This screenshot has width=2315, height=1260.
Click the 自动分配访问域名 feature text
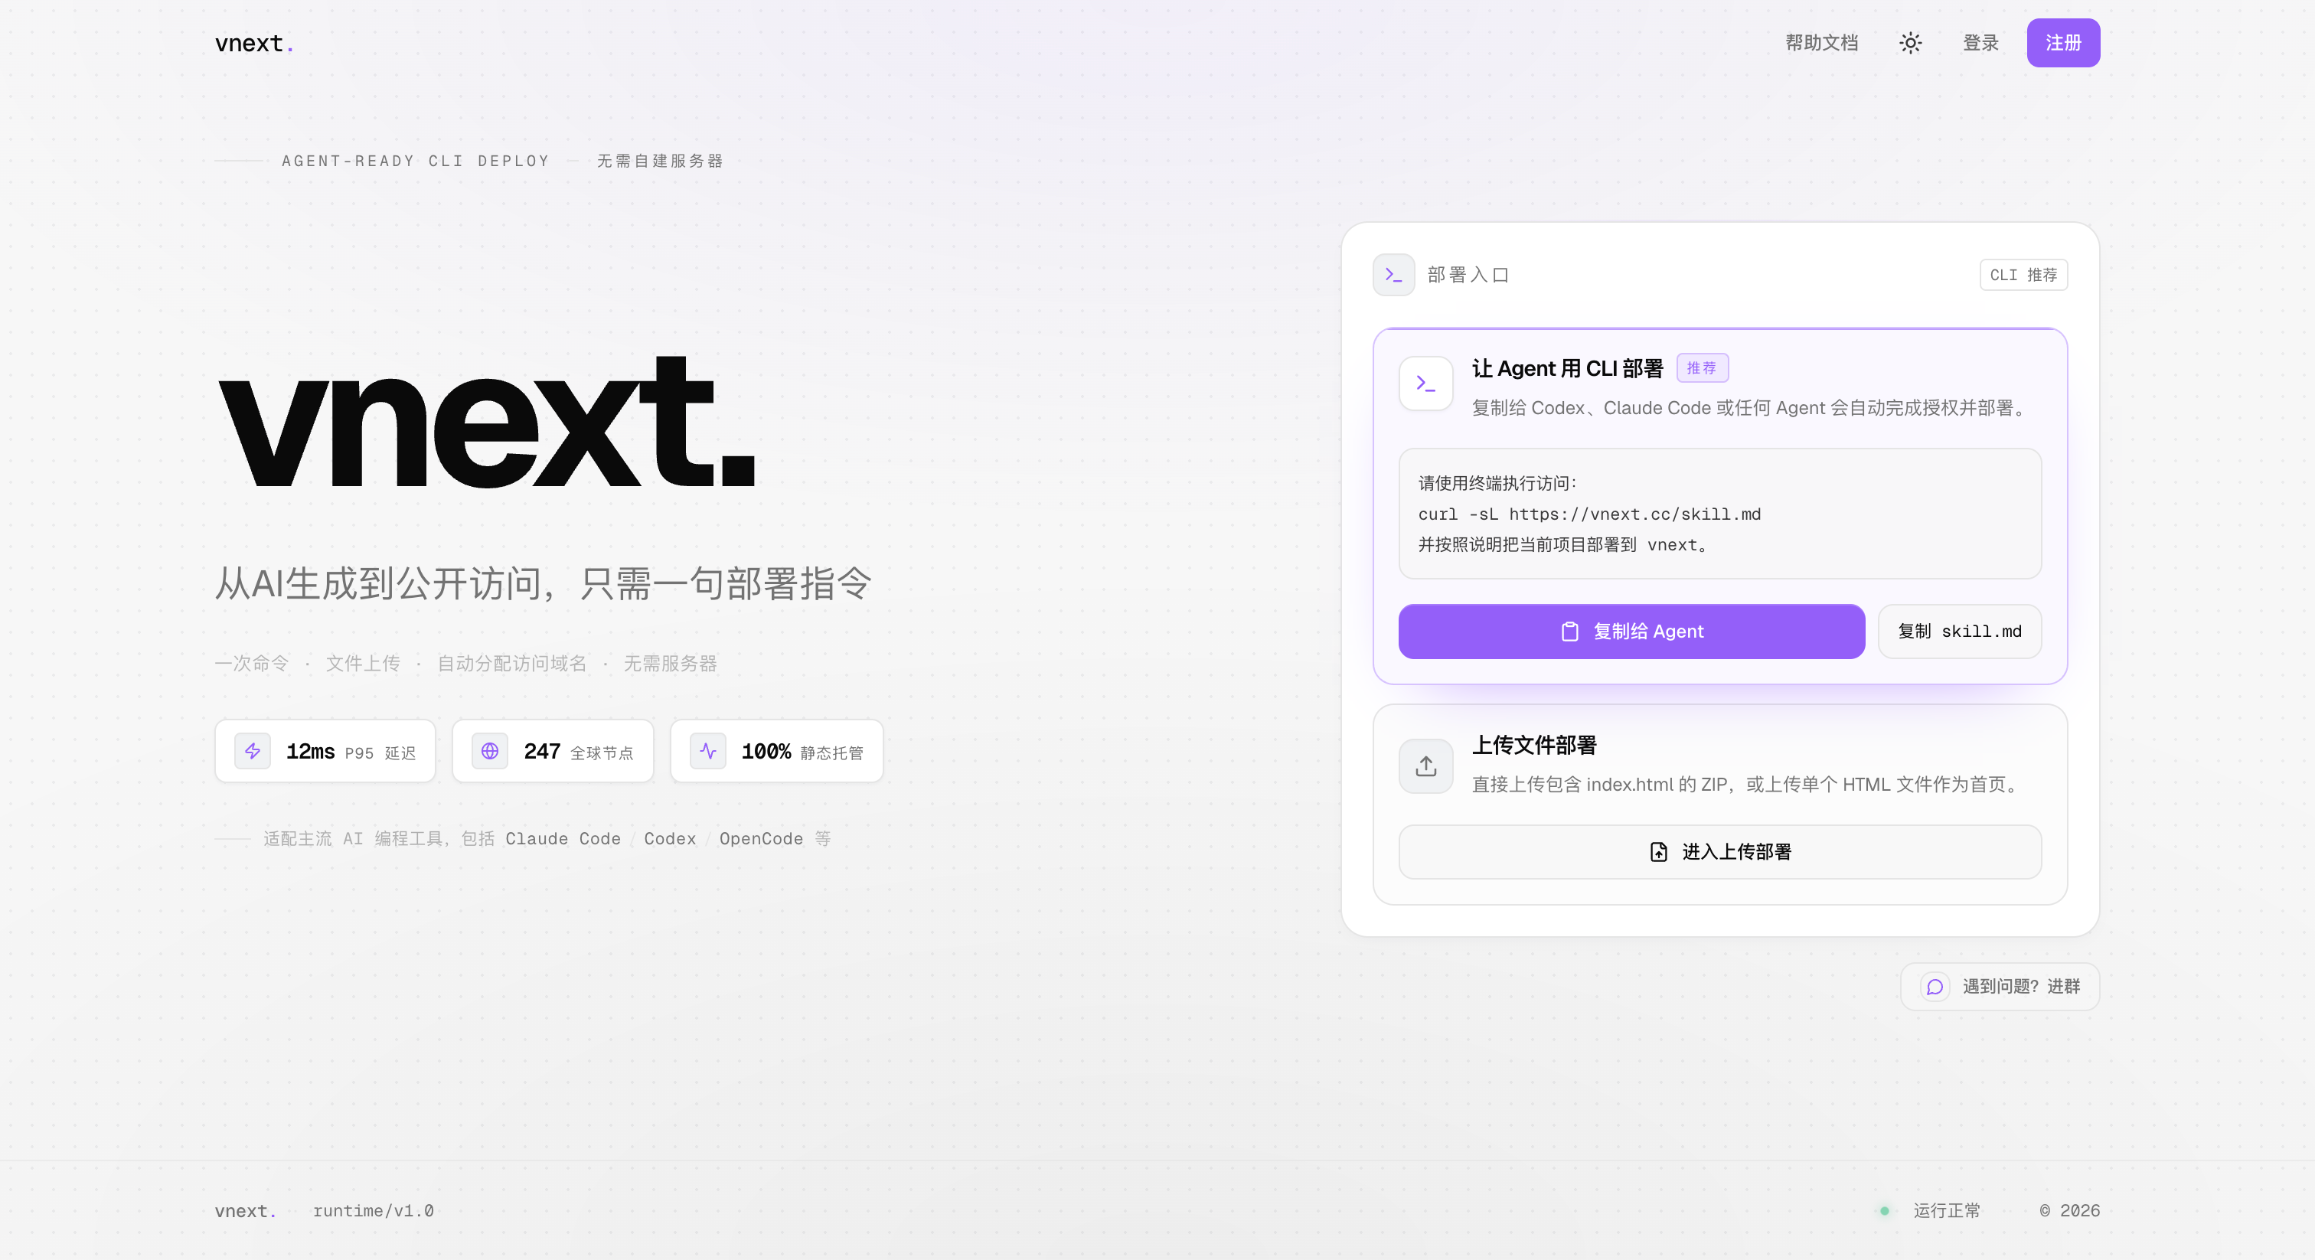click(511, 663)
